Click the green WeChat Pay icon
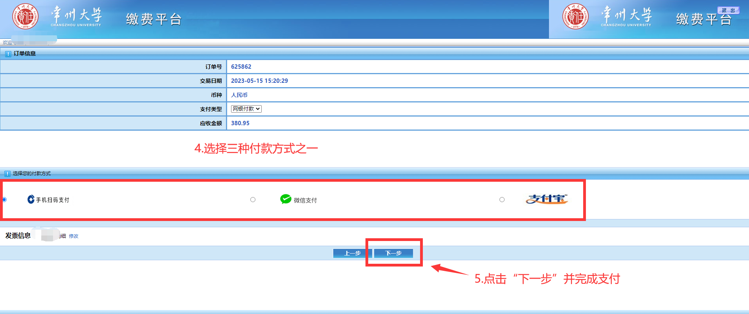The width and height of the screenshot is (749, 314). coord(286,199)
